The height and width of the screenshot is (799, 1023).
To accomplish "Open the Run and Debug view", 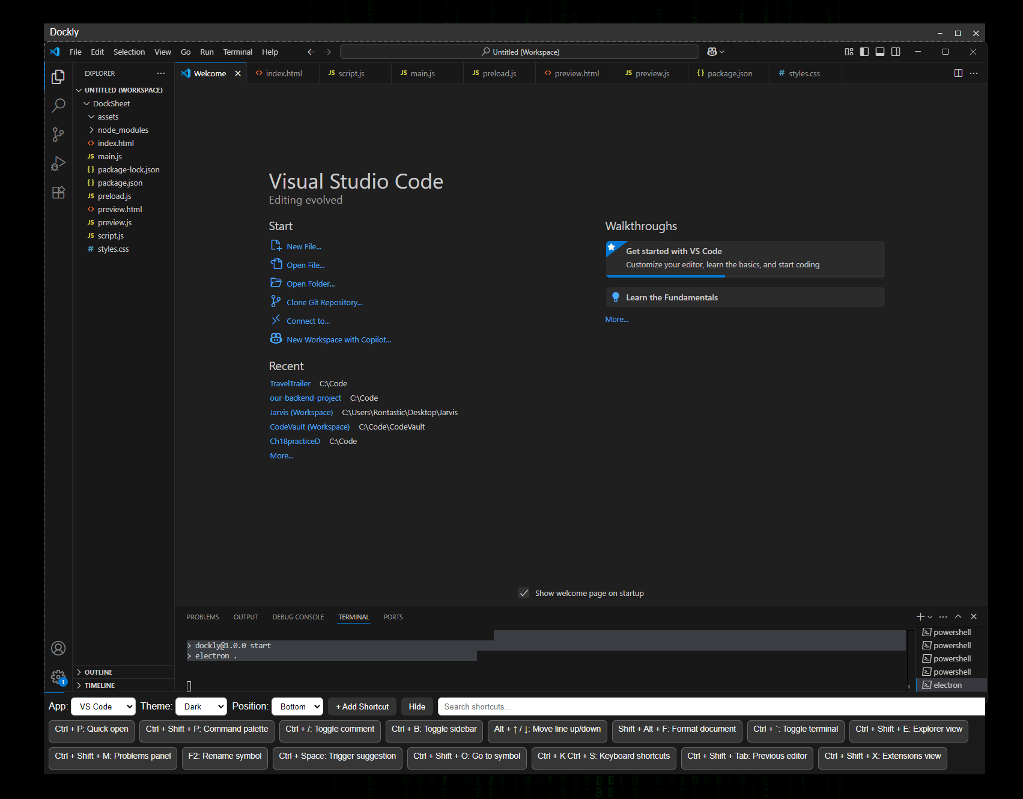I will coord(58,163).
